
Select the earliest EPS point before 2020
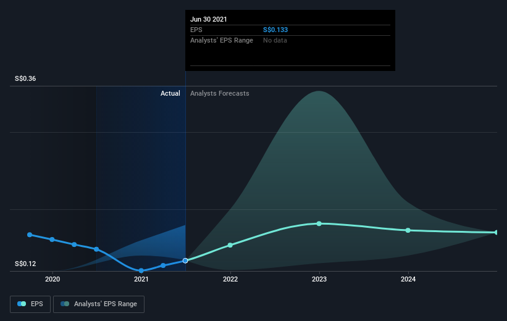pyautogui.click(x=30, y=235)
